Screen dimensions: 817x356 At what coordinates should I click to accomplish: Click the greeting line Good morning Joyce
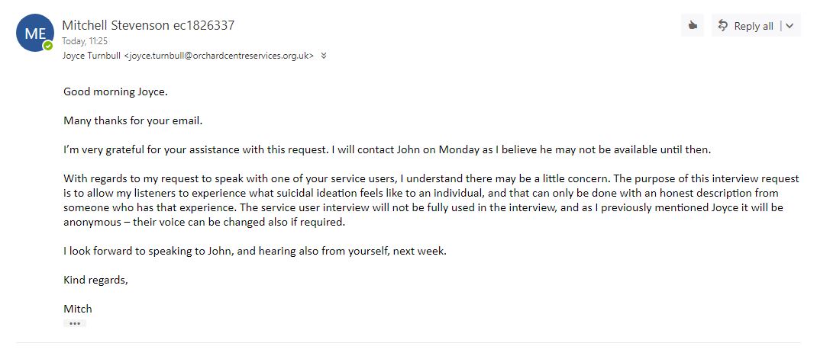tap(115, 91)
